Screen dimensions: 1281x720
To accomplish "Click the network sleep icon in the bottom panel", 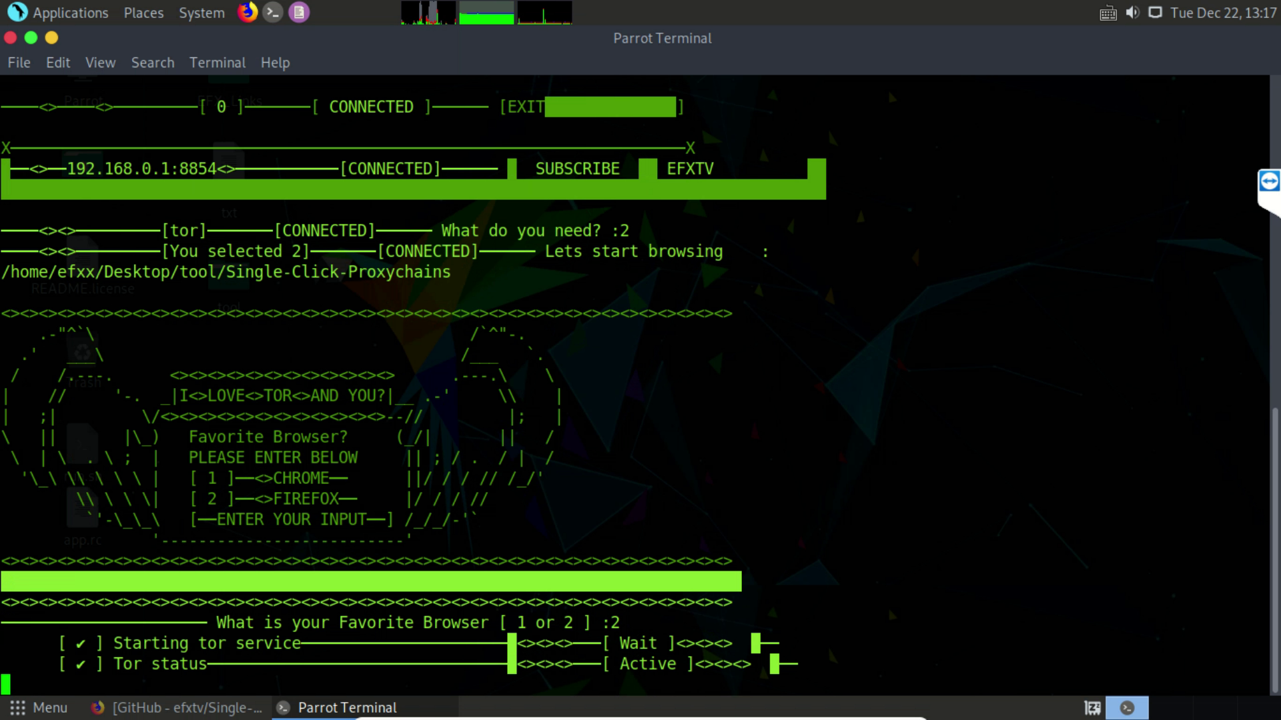I will pos(1093,707).
